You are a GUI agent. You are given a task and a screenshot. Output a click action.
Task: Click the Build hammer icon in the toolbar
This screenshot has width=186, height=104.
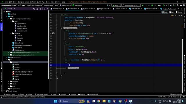click(108, 5)
